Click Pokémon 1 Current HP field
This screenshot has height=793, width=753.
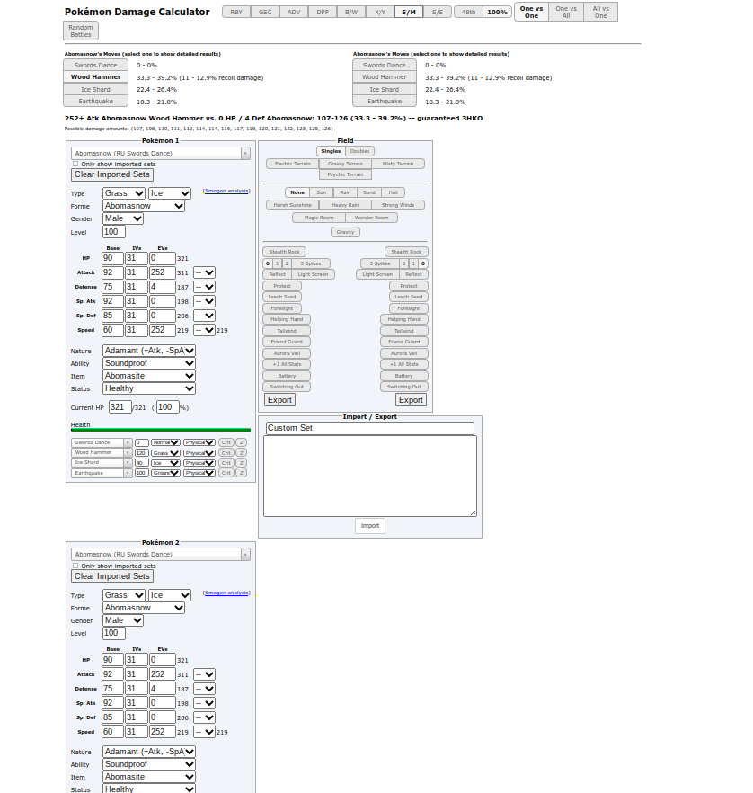tap(120, 407)
